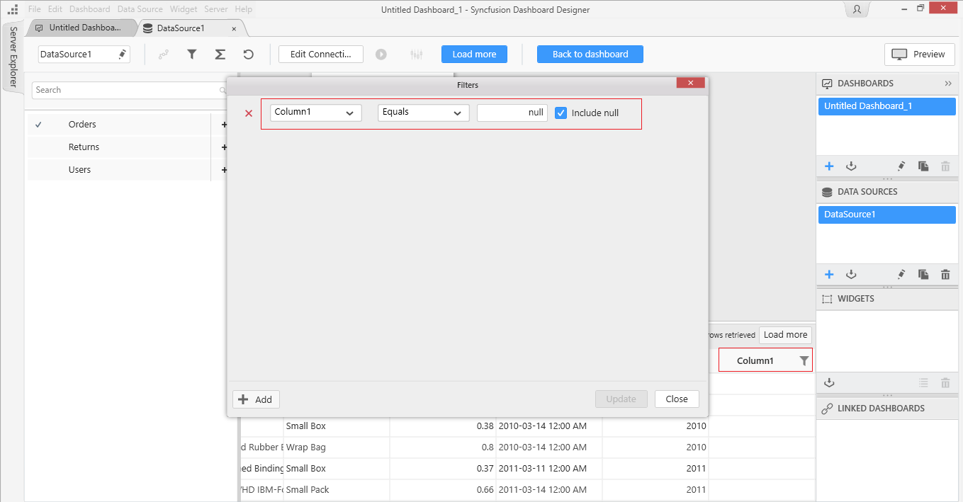Delete DataSource1 using the trash icon
The image size is (963, 502).
tap(945, 275)
